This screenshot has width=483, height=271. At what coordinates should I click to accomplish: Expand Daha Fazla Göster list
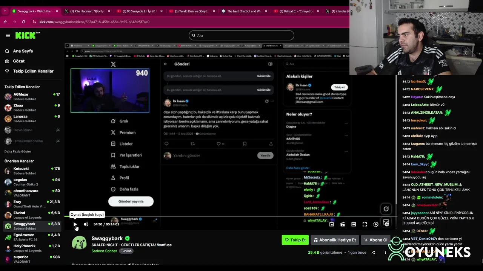click(18, 151)
